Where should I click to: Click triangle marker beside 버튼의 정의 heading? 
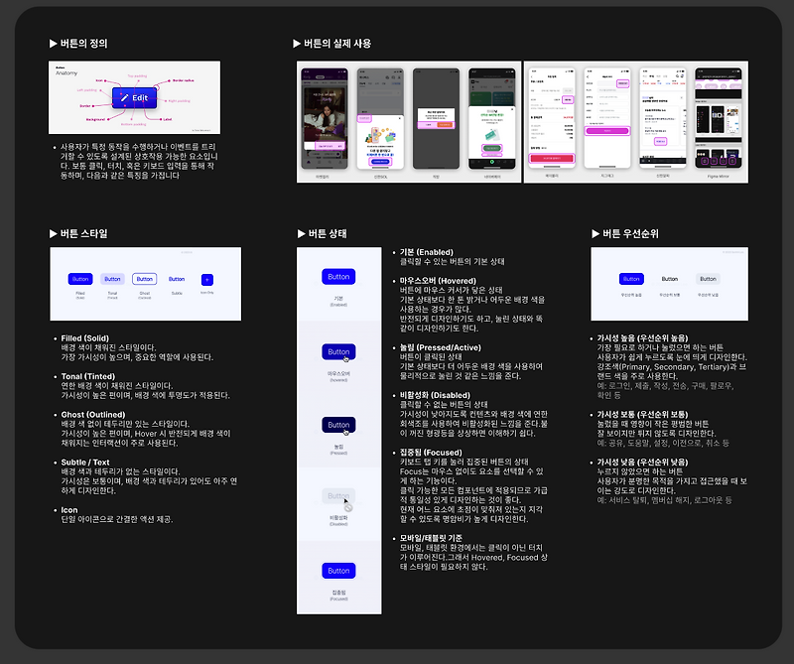pos(54,44)
